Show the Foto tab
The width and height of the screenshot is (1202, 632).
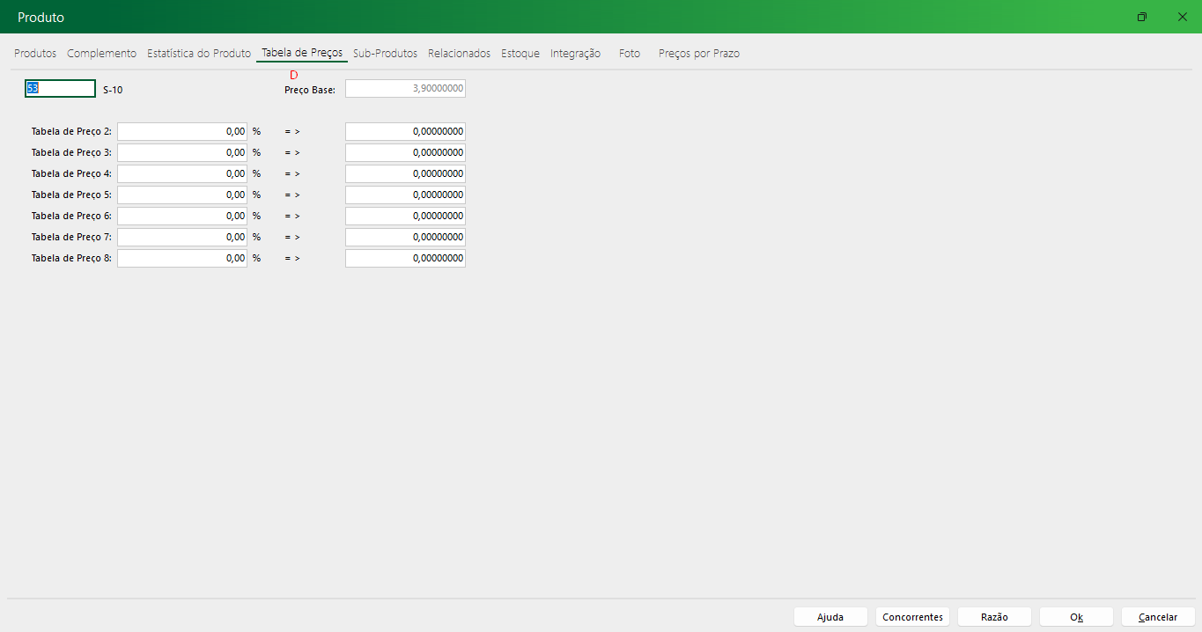(x=630, y=53)
